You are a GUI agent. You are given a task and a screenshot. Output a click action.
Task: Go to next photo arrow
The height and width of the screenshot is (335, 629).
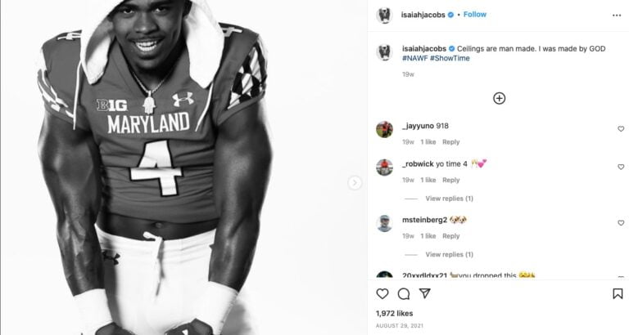(x=355, y=183)
